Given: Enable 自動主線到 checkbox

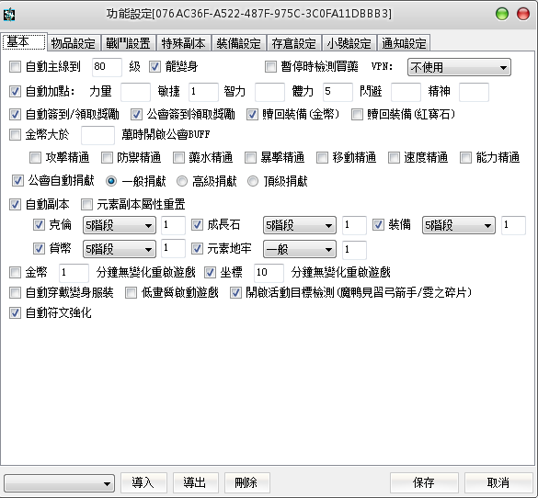Looking at the screenshot, I should click(x=15, y=66).
